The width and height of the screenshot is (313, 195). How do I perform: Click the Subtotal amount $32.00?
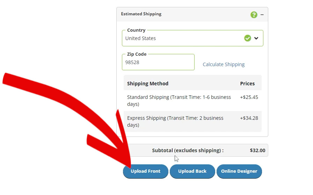[x=257, y=150]
